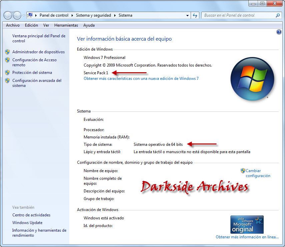Open the Archivo menu

point(13,25)
